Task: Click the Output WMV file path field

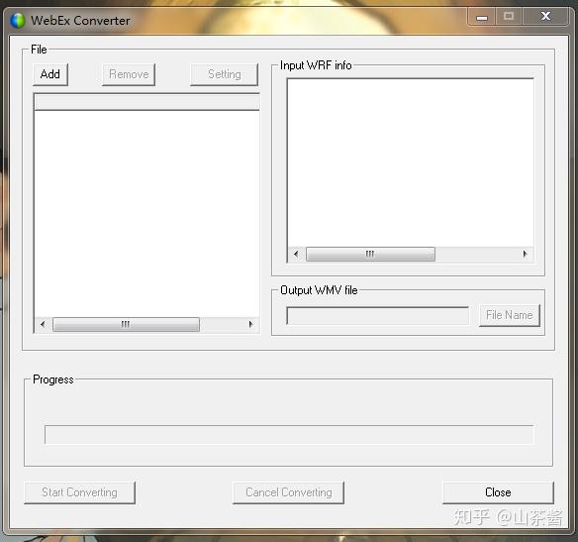Action: pyautogui.click(x=378, y=316)
